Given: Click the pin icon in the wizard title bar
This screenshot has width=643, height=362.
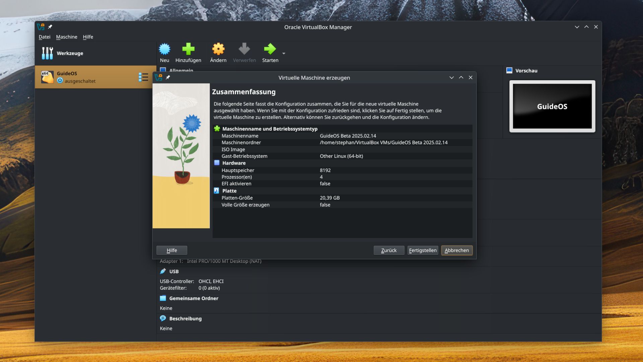Looking at the screenshot, I should tap(168, 77).
